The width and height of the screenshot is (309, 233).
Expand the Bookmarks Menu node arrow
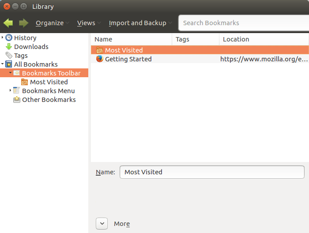coord(10,90)
